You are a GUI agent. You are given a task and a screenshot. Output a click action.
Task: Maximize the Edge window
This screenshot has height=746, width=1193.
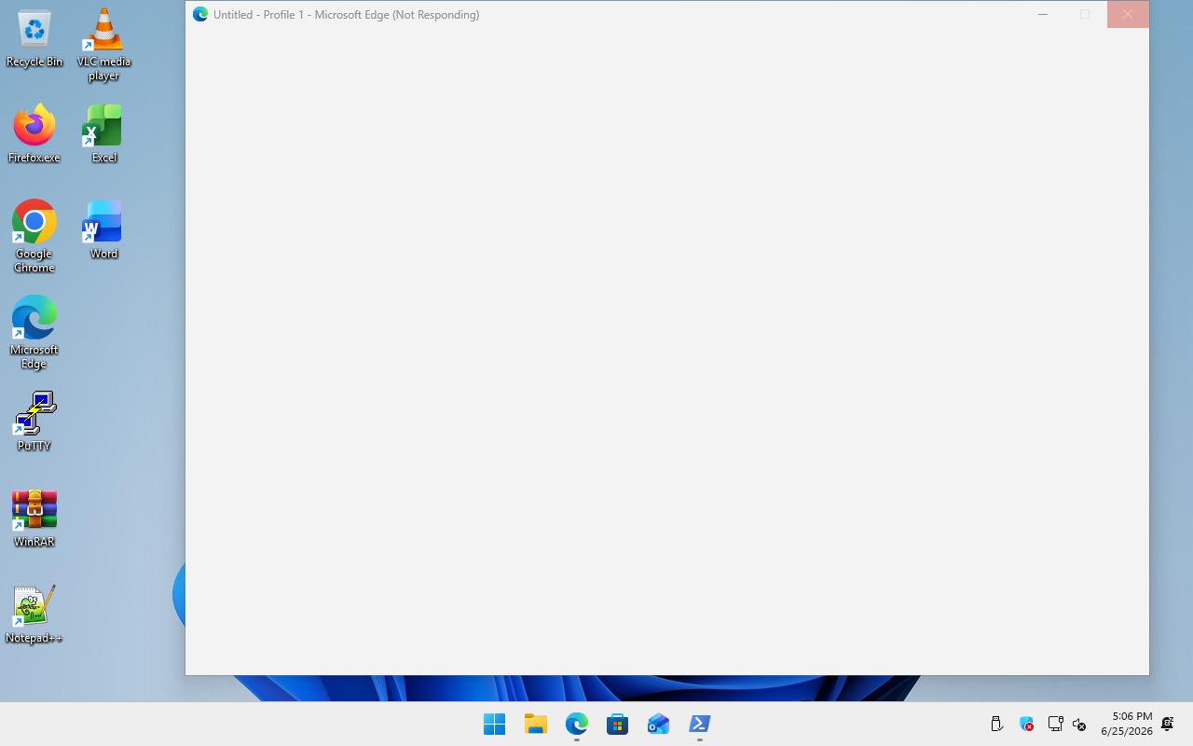(x=1085, y=14)
